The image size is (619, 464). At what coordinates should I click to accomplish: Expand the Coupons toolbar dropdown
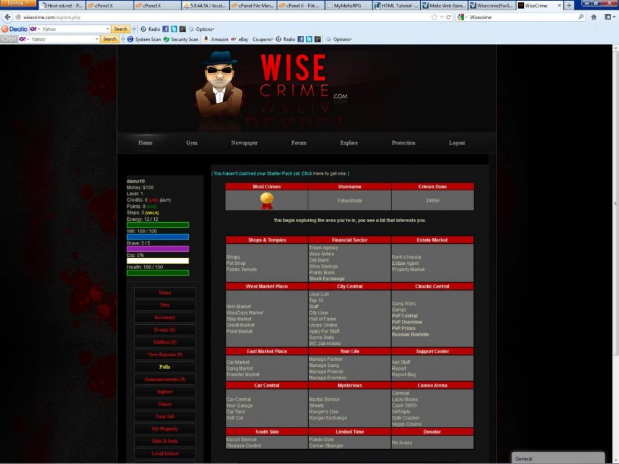point(263,39)
